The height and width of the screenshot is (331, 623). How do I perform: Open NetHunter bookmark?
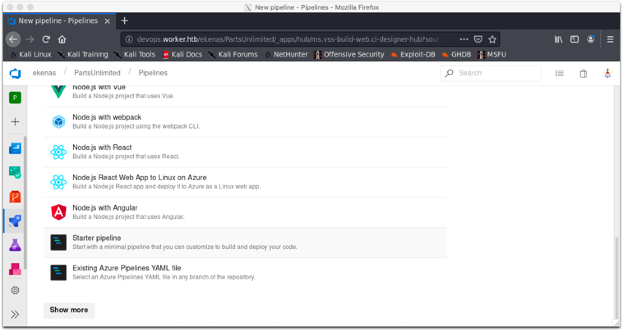[286, 54]
